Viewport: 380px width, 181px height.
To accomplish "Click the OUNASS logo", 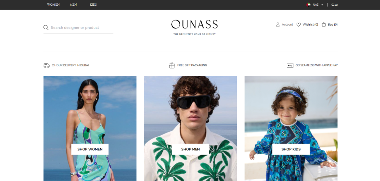I will coord(194,27).
